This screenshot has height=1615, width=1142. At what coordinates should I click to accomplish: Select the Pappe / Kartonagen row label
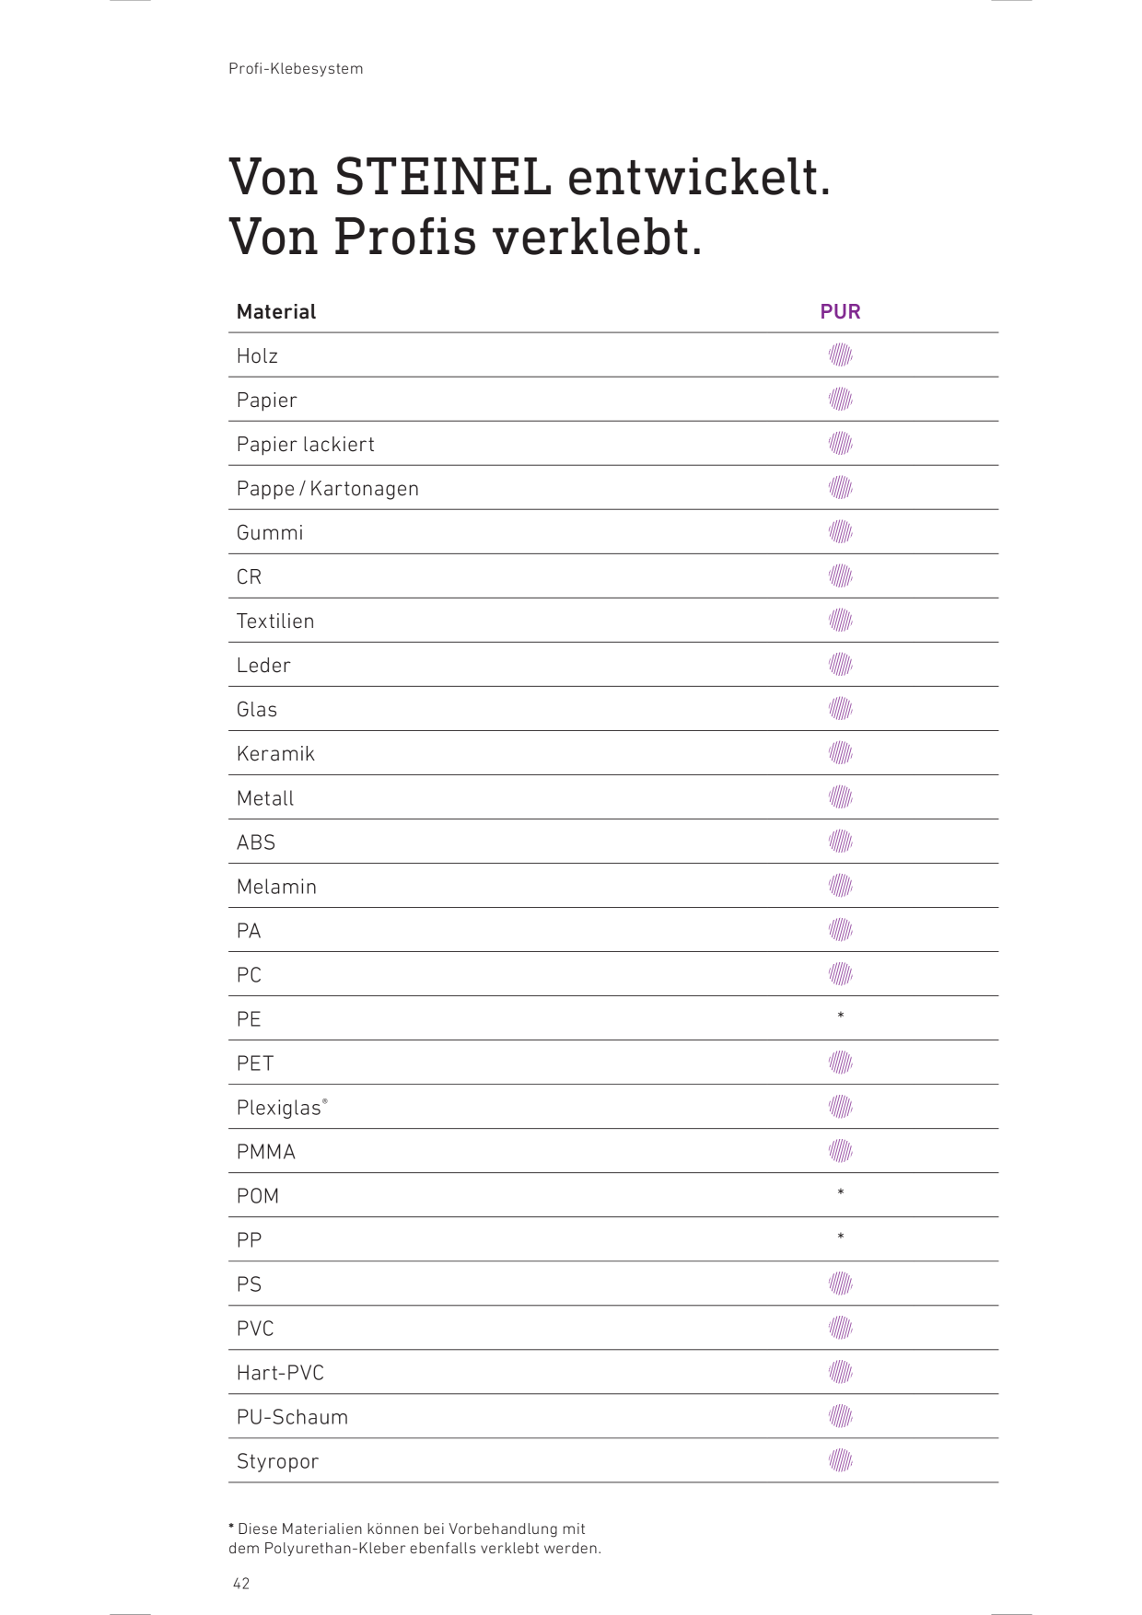(328, 488)
